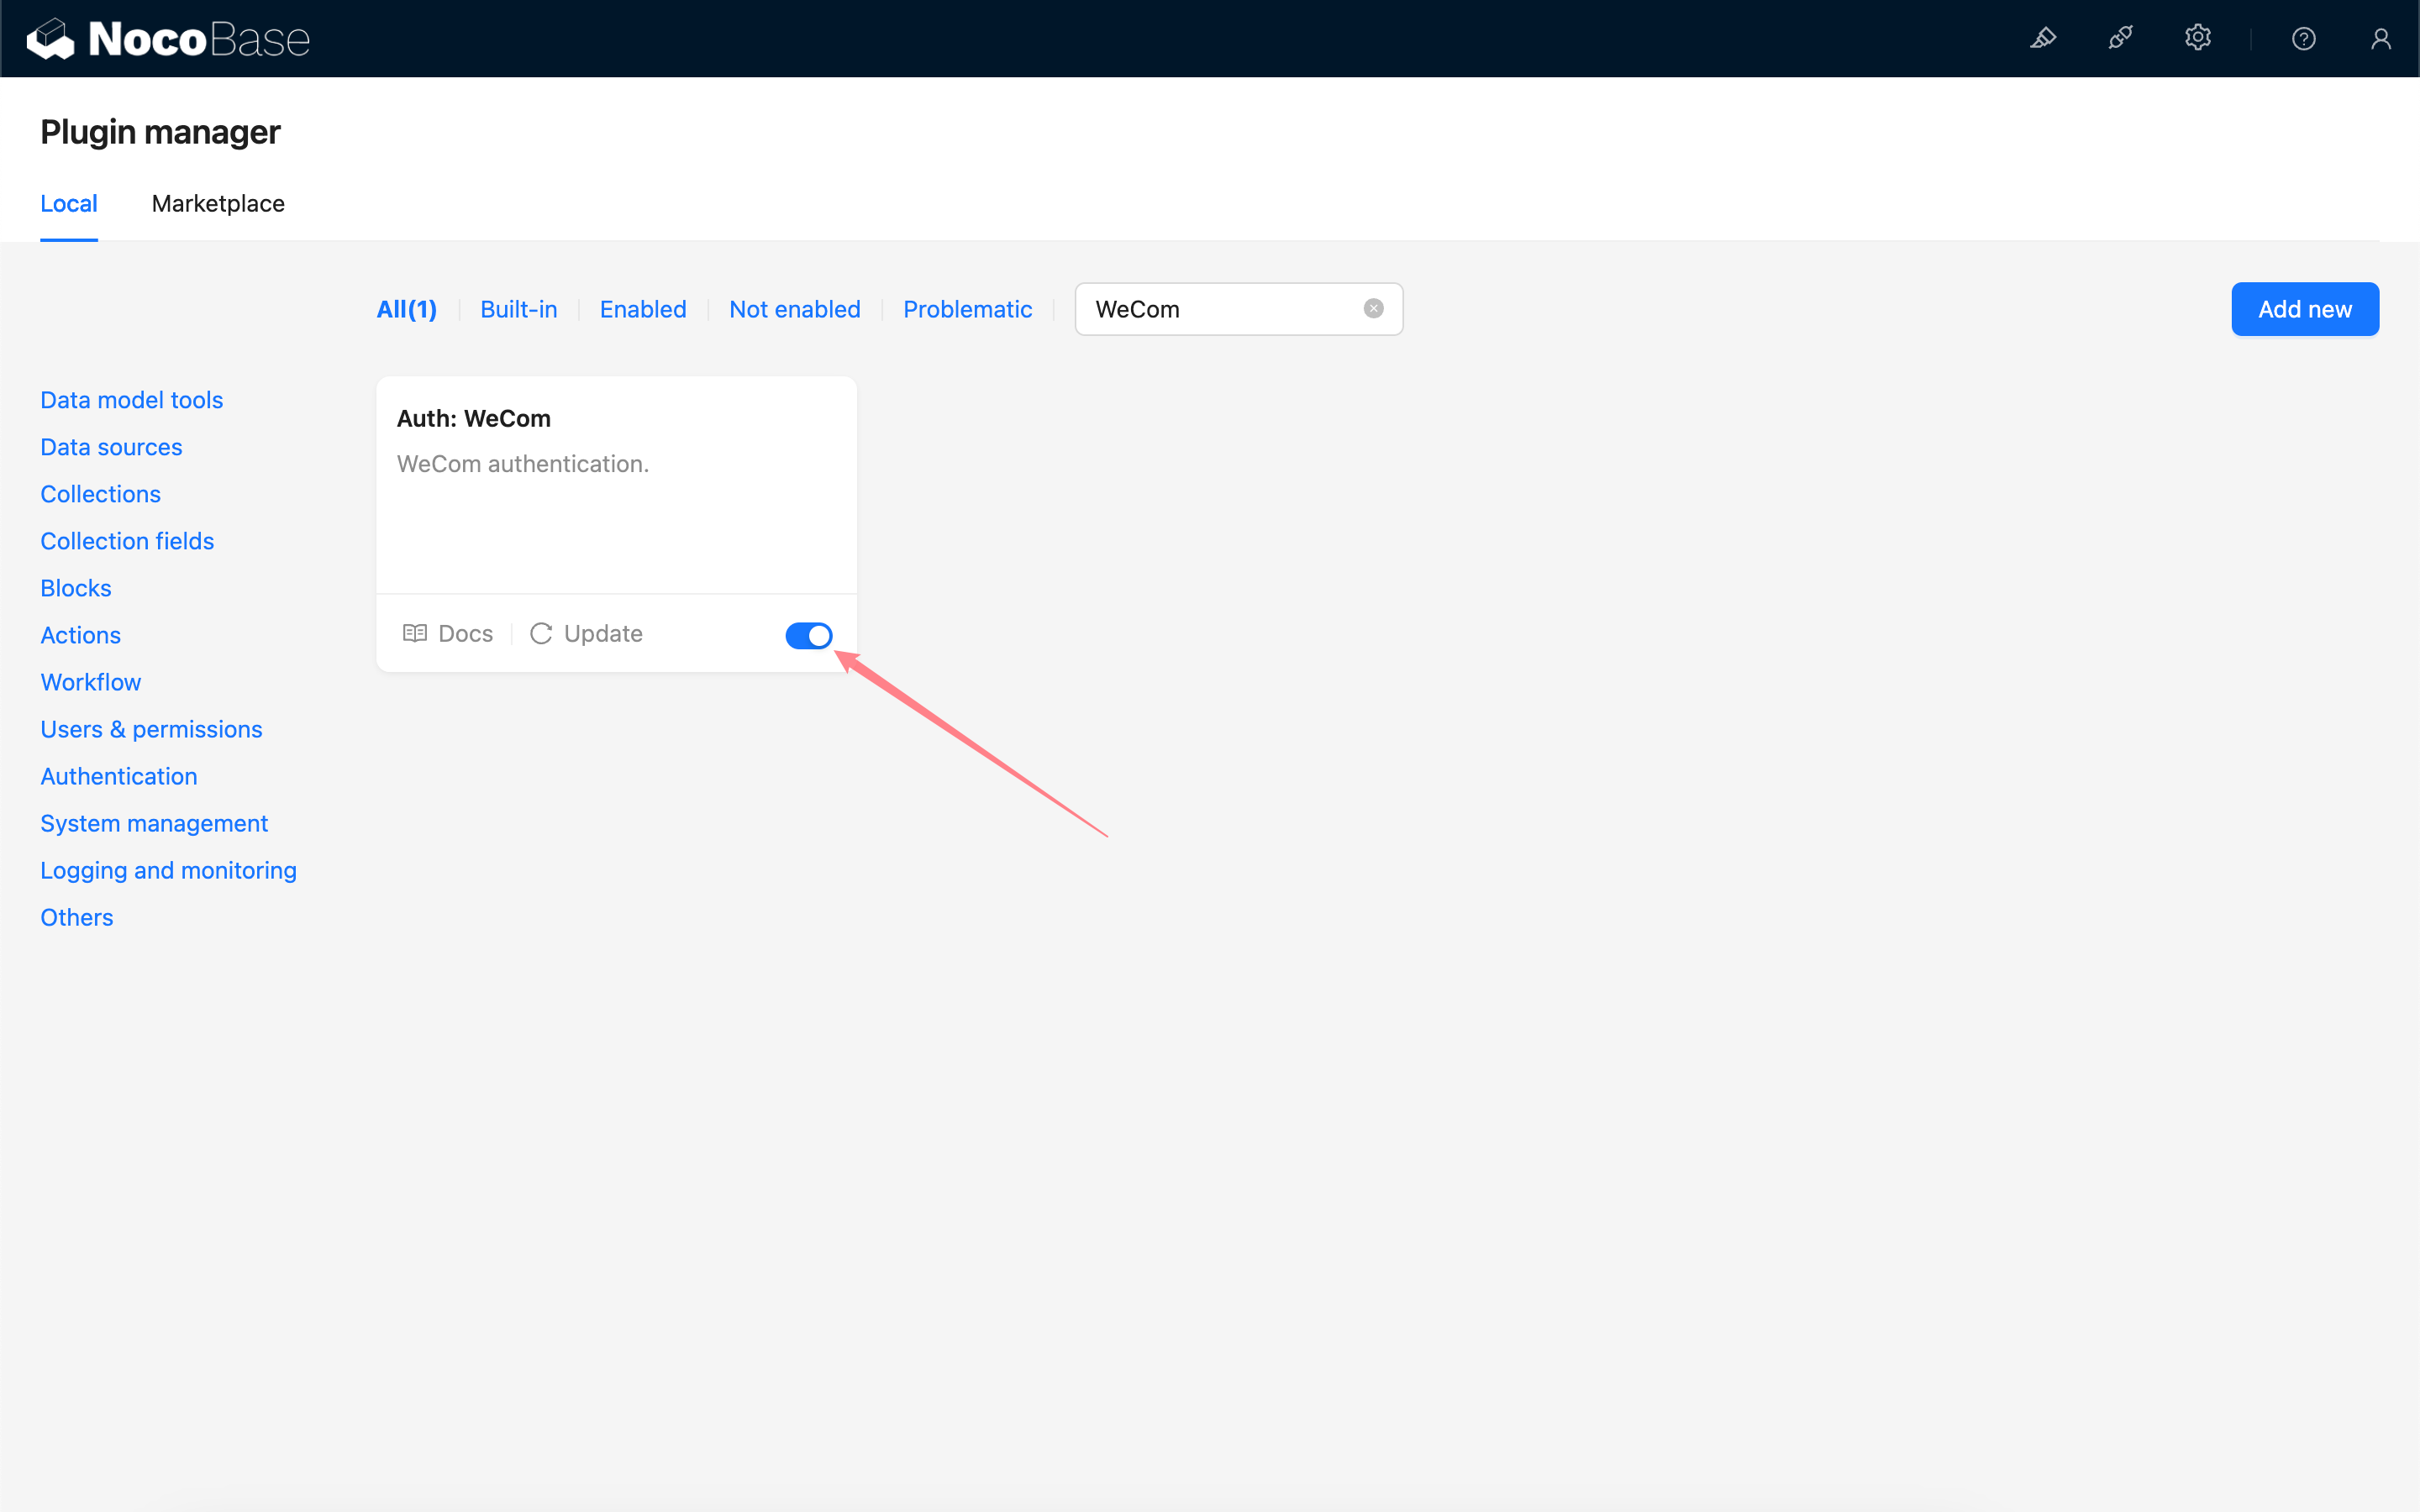Click the WeCom search input field
The height and width of the screenshot is (1512, 2420).
(x=1220, y=309)
